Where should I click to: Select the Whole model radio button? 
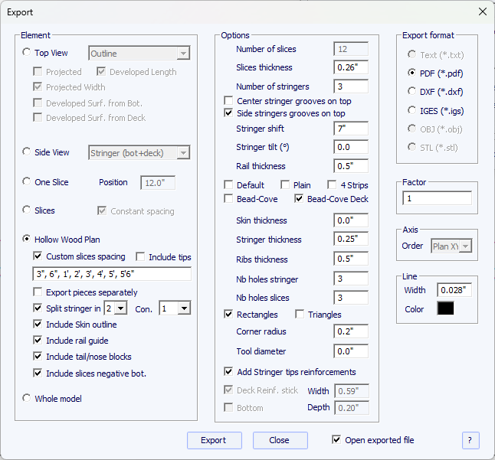28,399
